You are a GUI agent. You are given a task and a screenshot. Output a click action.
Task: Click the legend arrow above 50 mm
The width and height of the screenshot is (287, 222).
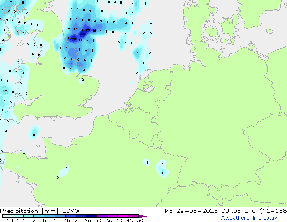click(x=143, y=216)
